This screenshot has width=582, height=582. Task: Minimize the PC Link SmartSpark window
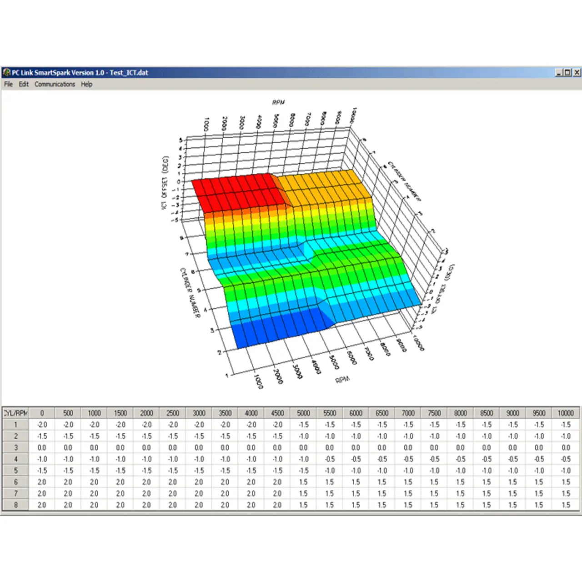(559, 73)
